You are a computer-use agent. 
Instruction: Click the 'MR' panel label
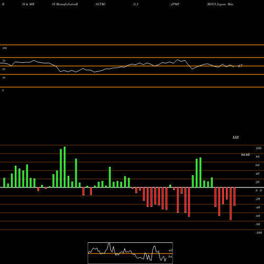coord(235,137)
